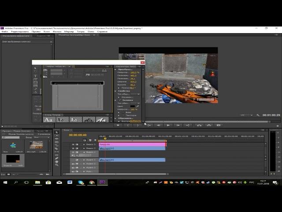Hide the Видео 3 track with its eye

pyautogui.click(x=73, y=144)
